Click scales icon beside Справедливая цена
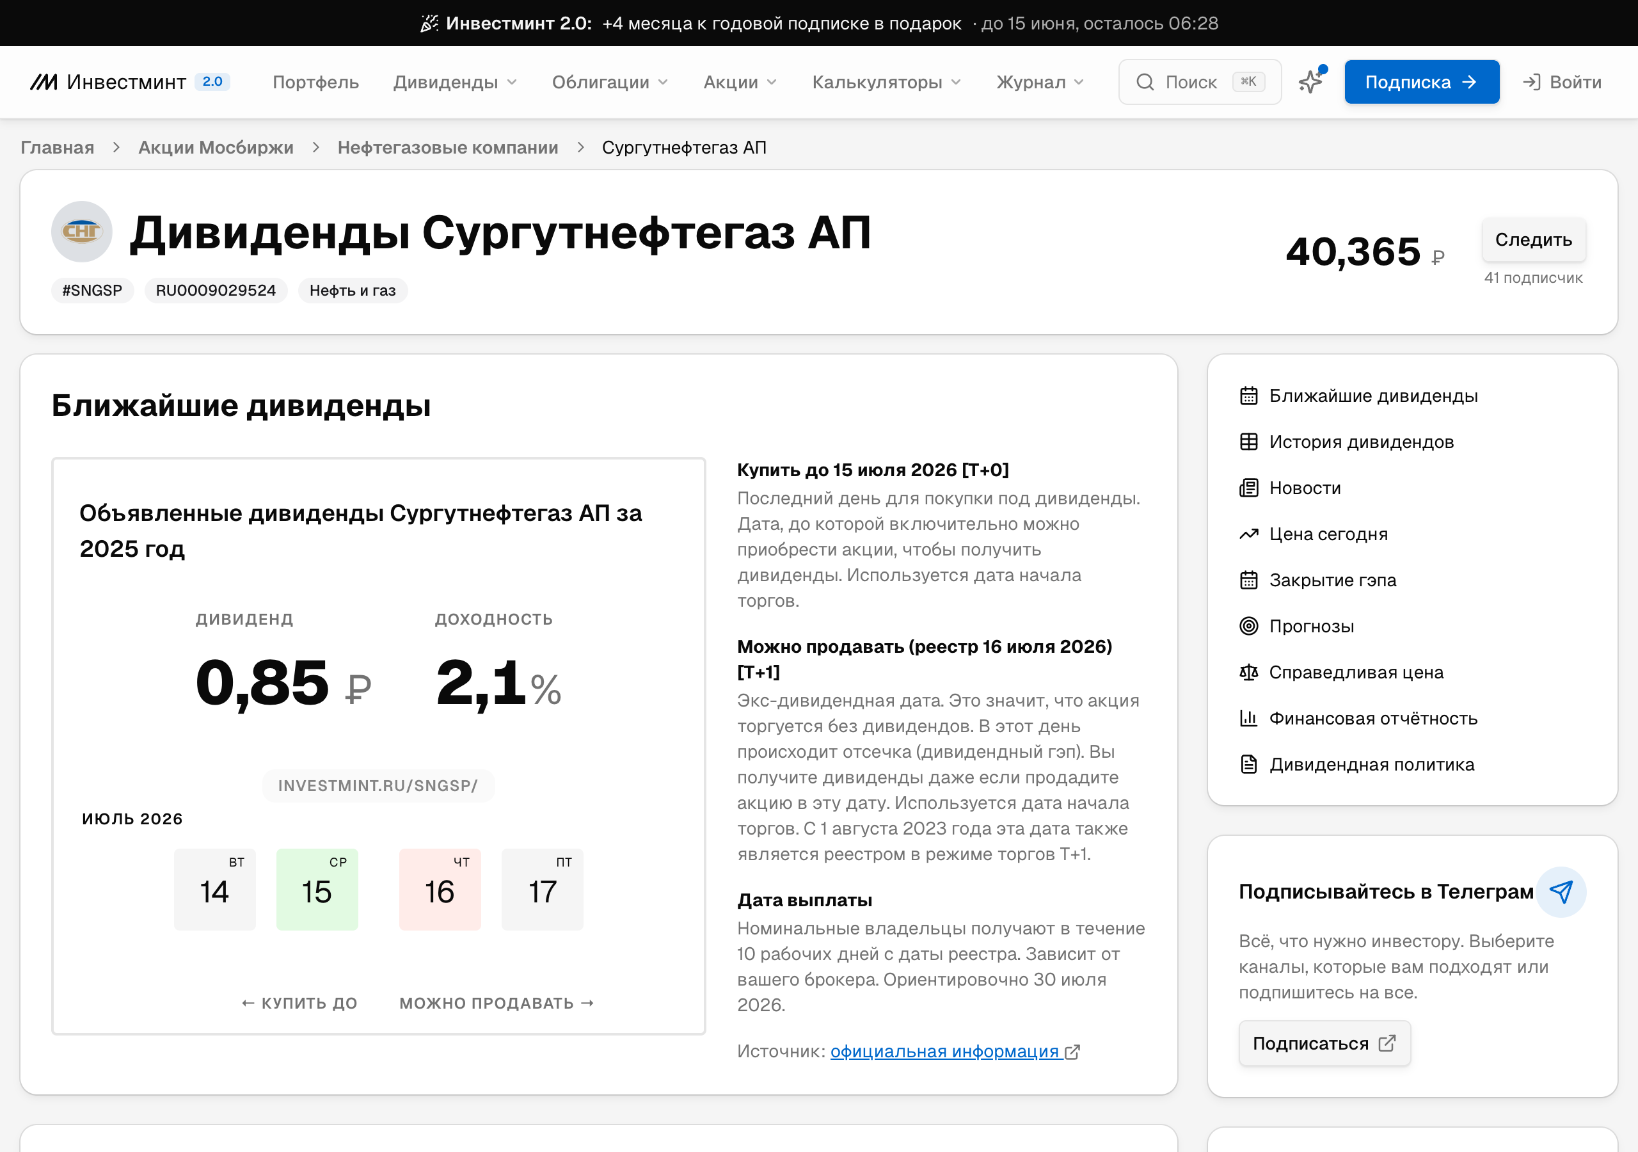Image resolution: width=1638 pixels, height=1152 pixels. [1248, 671]
